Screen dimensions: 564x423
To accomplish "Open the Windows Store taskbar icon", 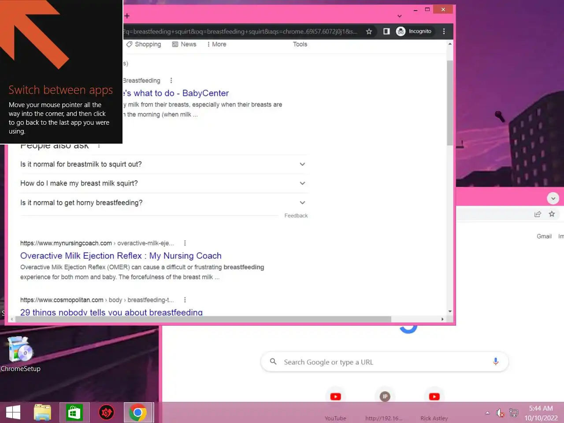I will (74, 412).
